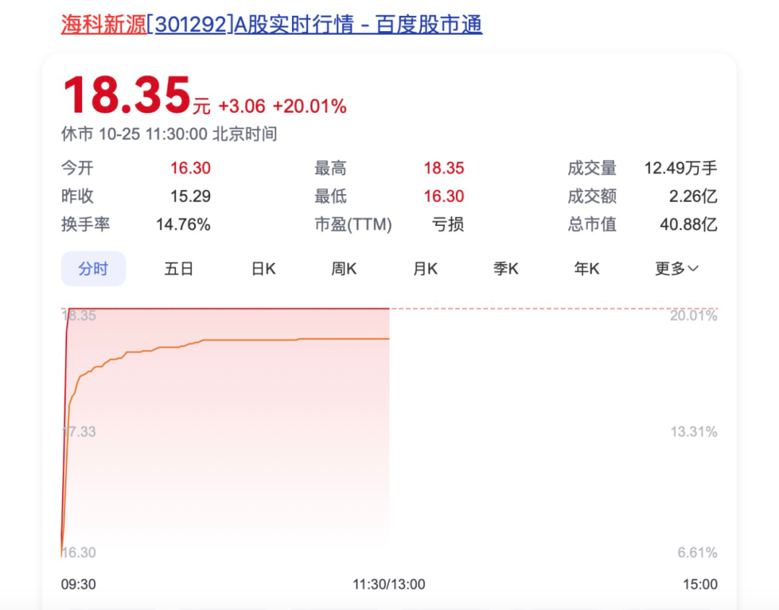The image size is (779, 610).
Task: Click the 20.01% axis label on chart
Action: [x=693, y=315]
